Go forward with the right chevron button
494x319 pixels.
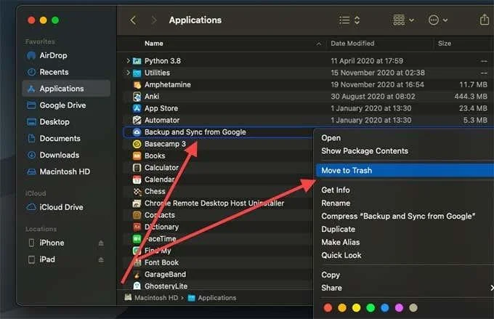(x=154, y=20)
